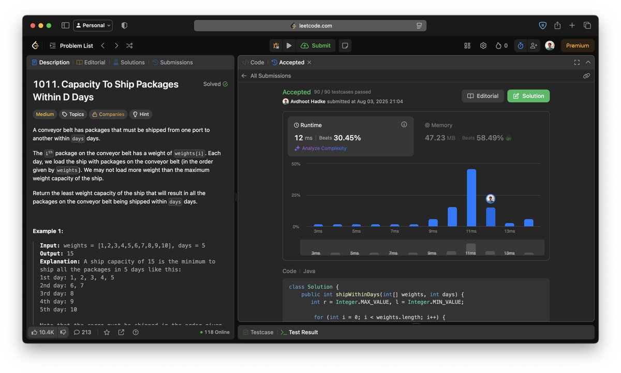Show Safari tab overview

587,25
